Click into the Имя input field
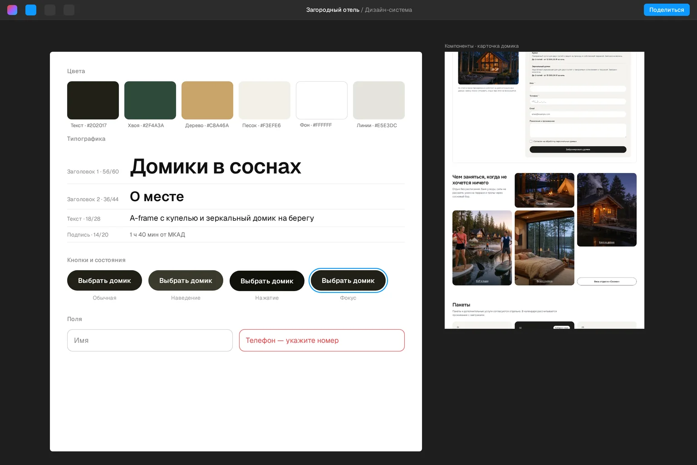 (x=150, y=340)
